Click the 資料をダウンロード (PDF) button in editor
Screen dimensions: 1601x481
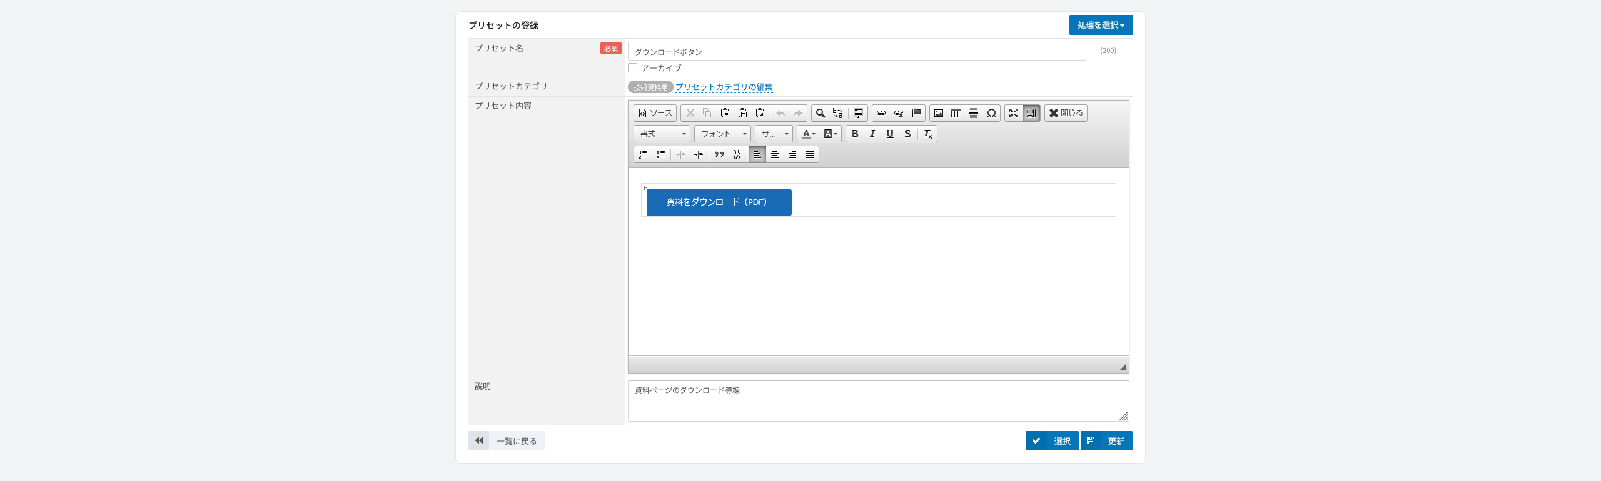[719, 202]
